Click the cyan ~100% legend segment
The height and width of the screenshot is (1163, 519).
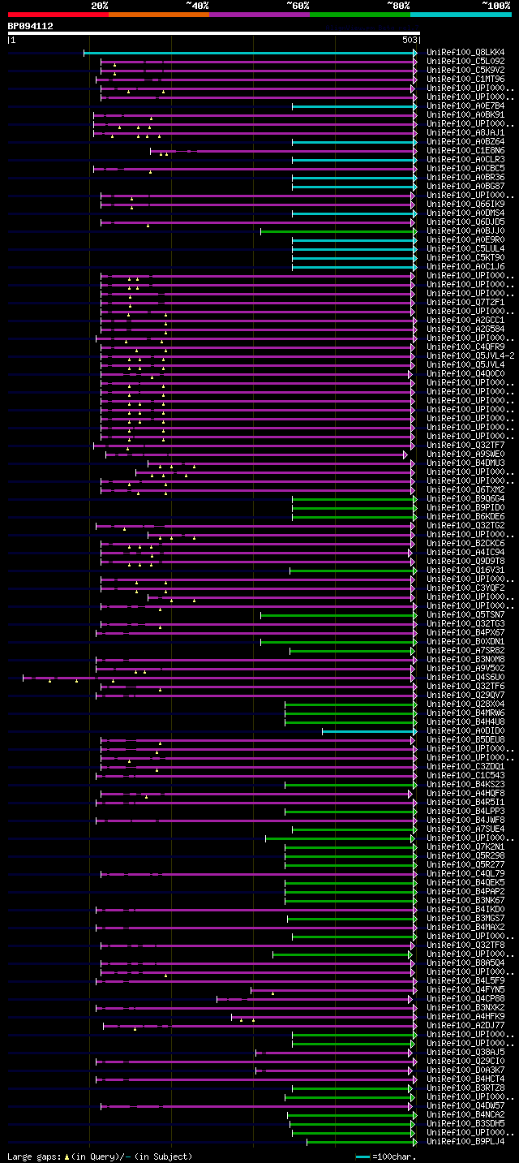[461, 15]
